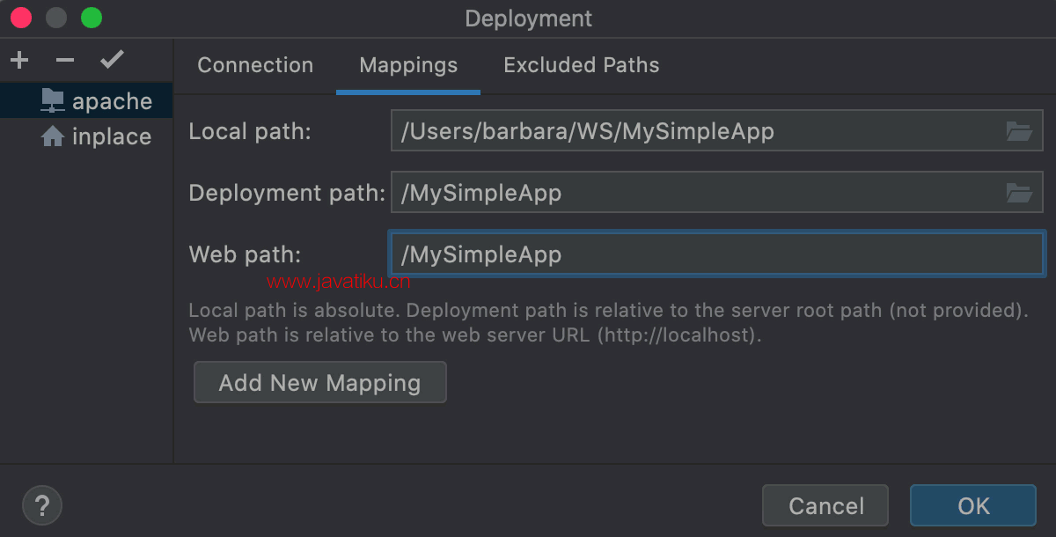This screenshot has width=1056, height=537.
Task: Switch to the Connection tab
Action: pyautogui.click(x=255, y=65)
